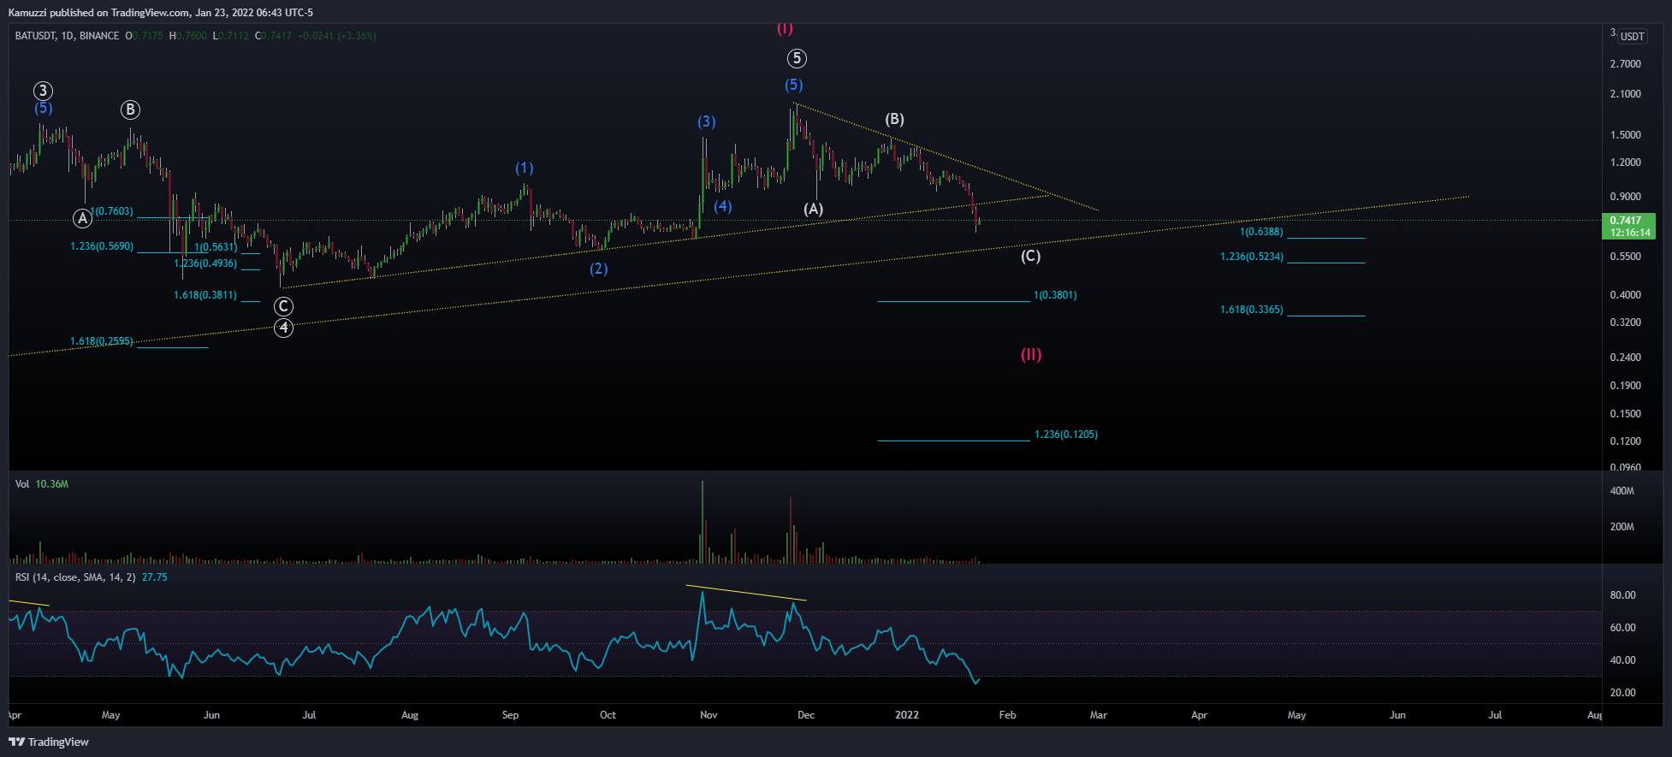Click the blue (4) wave label
1672x757 pixels.
point(723,206)
